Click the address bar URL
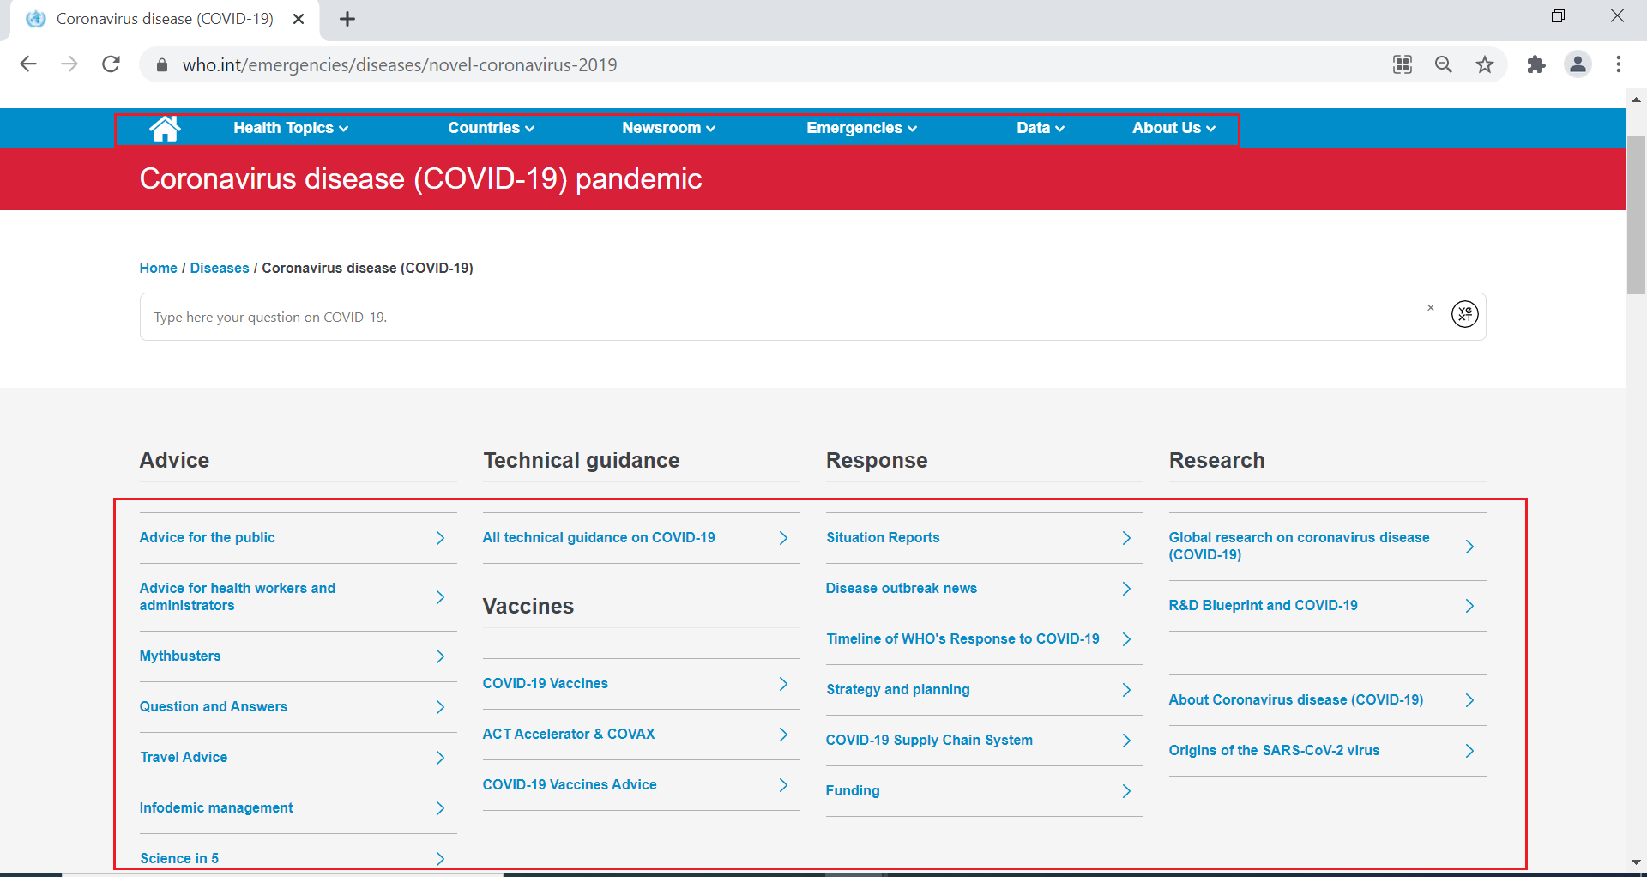This screenshot has height=877, width=1647. pyautogui.click(x=400, y=65)
